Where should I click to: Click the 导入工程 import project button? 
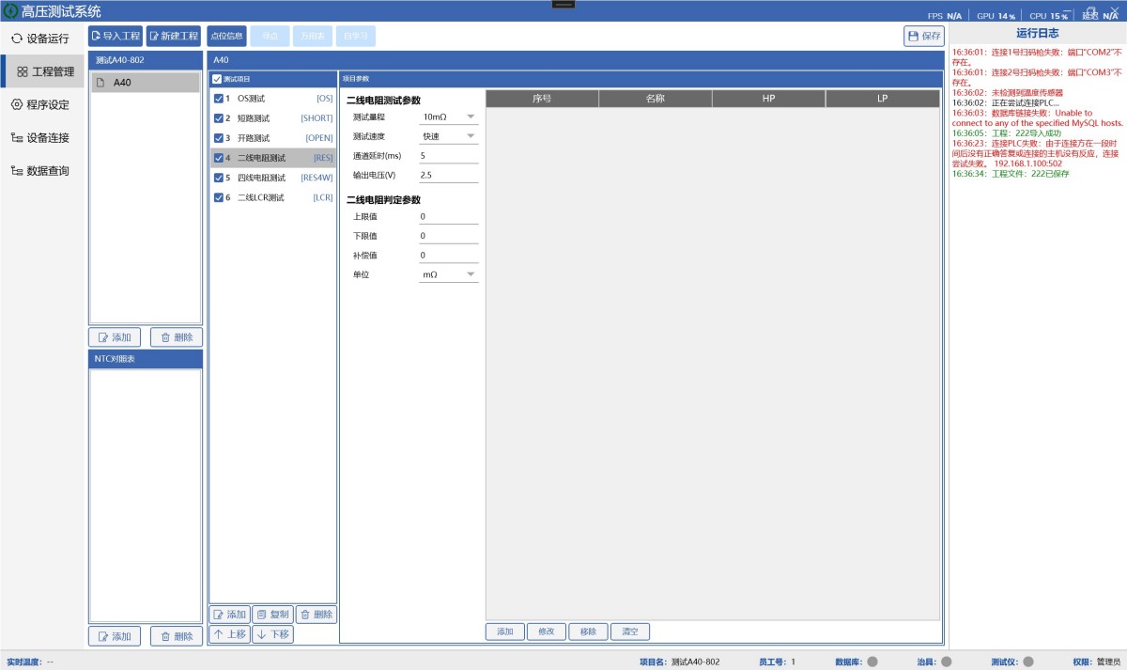[x=115, y=36]
